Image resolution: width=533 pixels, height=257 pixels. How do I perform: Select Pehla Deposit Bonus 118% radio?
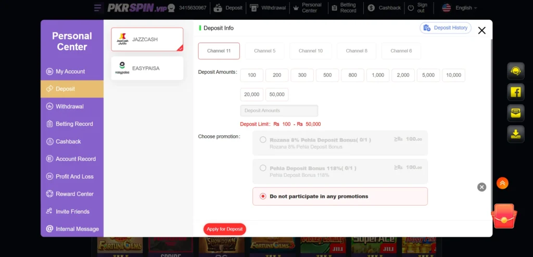click(x=263, y=168)
